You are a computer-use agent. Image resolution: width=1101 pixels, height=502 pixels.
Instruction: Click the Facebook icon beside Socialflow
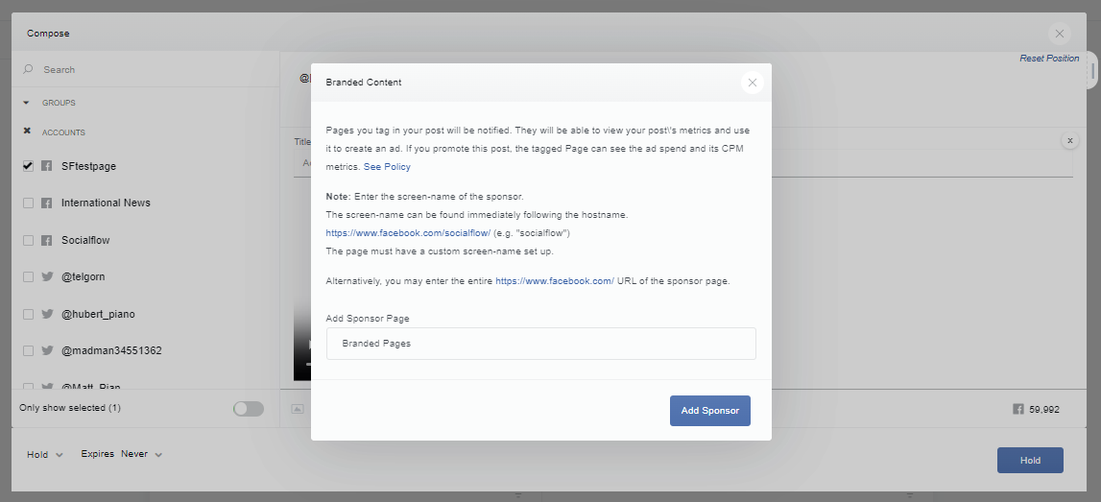(46, 240)
